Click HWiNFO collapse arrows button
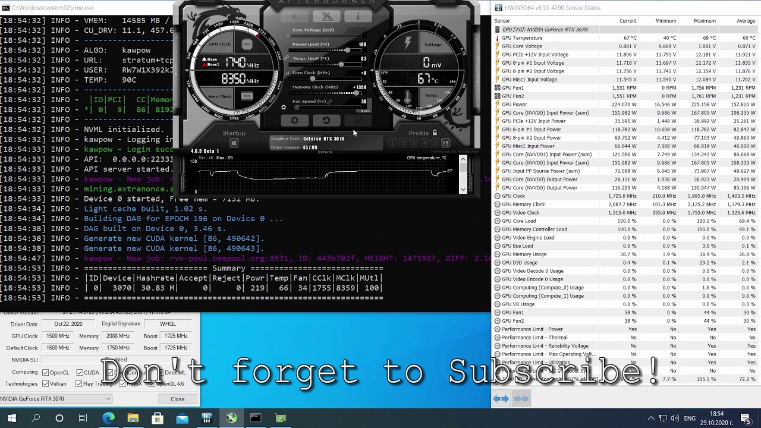Screen dimensions: 761x428 click(521, 398)
